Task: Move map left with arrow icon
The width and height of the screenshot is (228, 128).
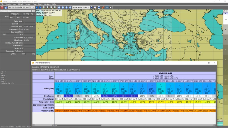Action: coord(59,7)
